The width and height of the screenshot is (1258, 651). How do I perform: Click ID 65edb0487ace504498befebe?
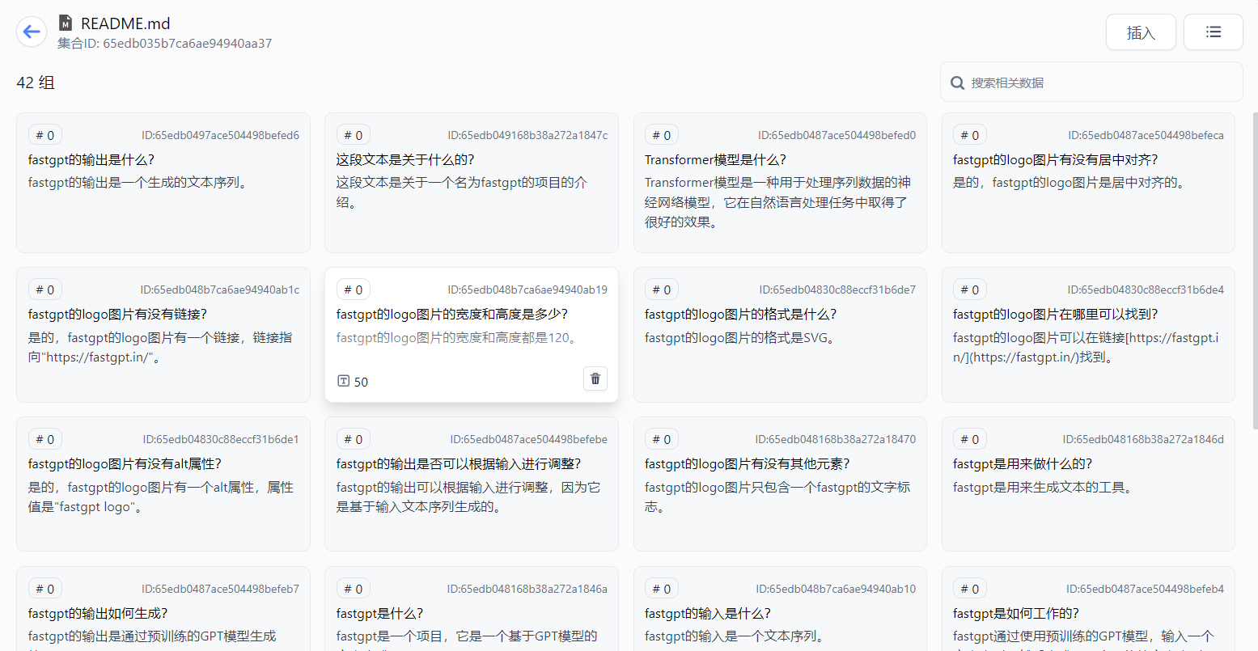[x=529, y=439]
